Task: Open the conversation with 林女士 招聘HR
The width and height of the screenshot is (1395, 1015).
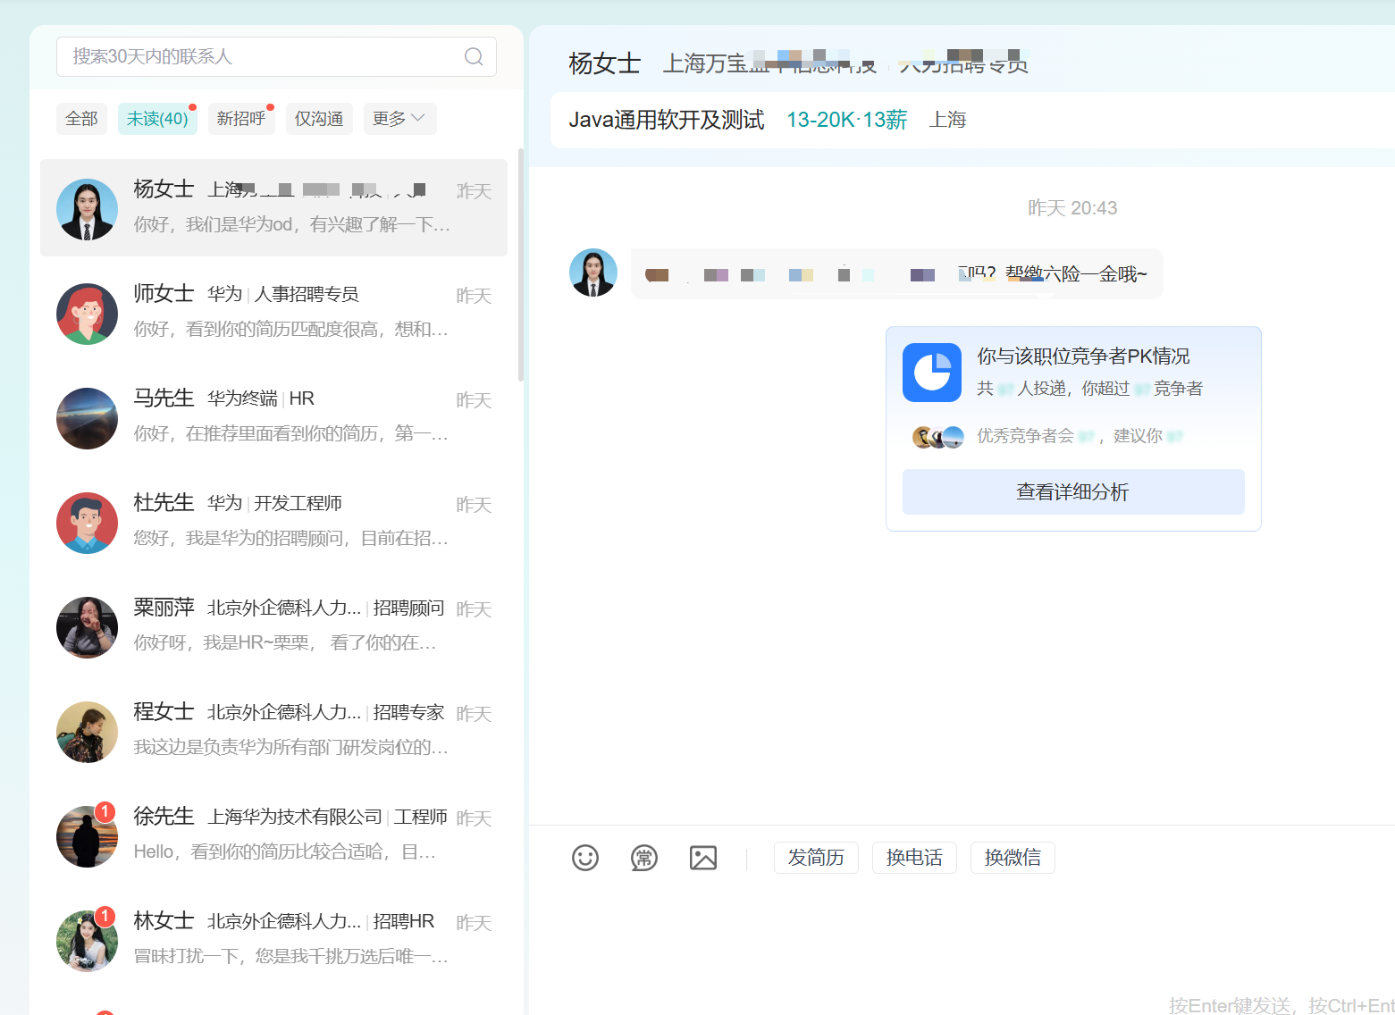Action: 273,940
